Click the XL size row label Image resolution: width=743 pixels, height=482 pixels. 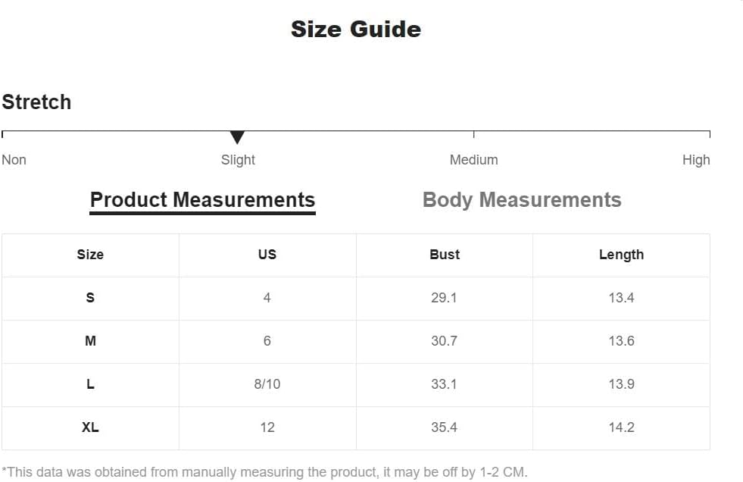click(x=90, y=427)
